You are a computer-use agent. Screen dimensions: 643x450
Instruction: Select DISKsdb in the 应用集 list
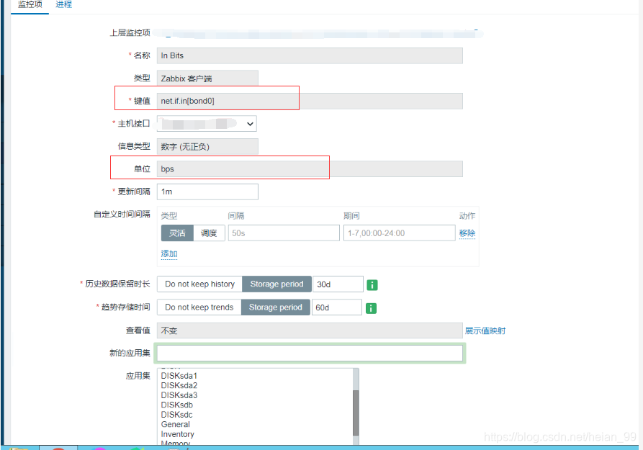(176, 405)
